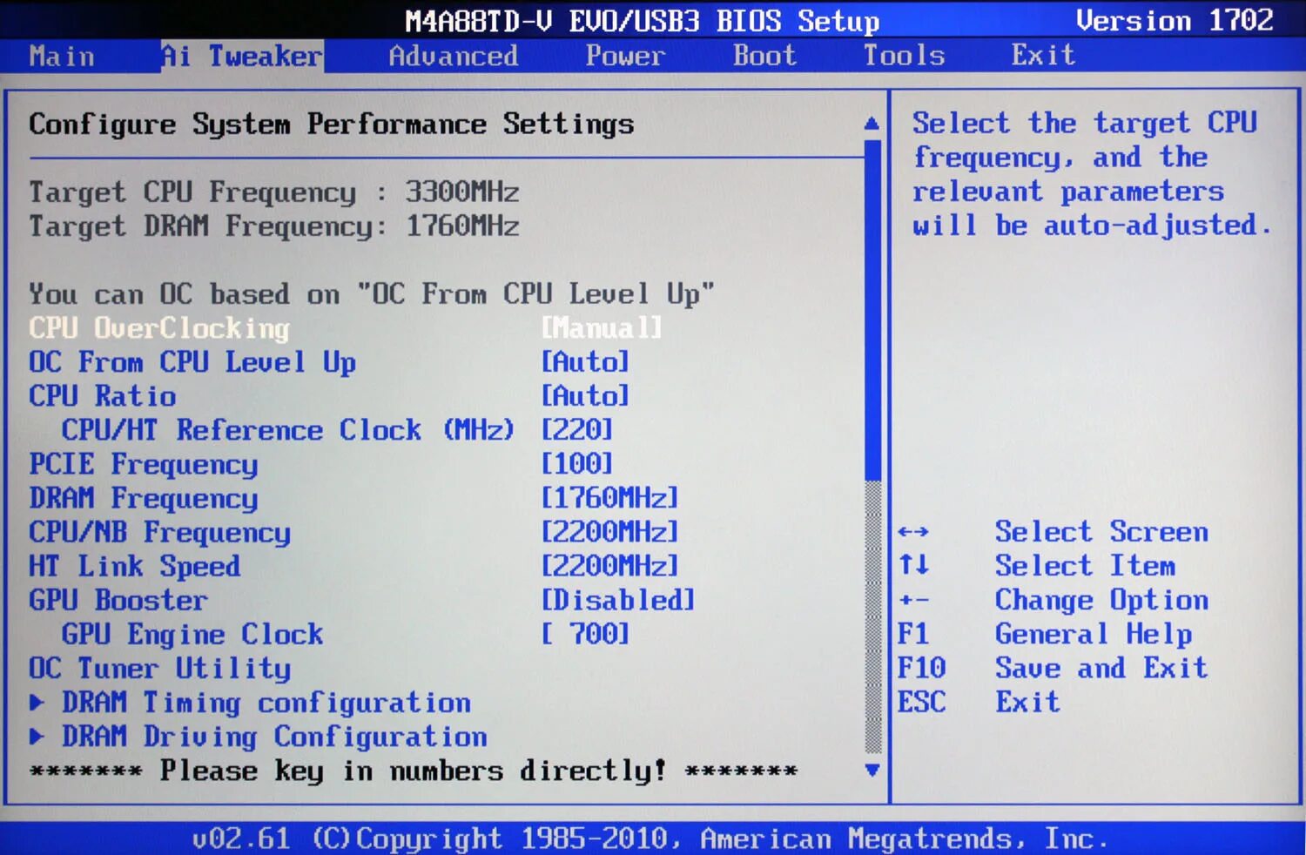Click the Select Screen help text
Viewport: 1306px width, 855px height.
click(x=1101, y=532)
